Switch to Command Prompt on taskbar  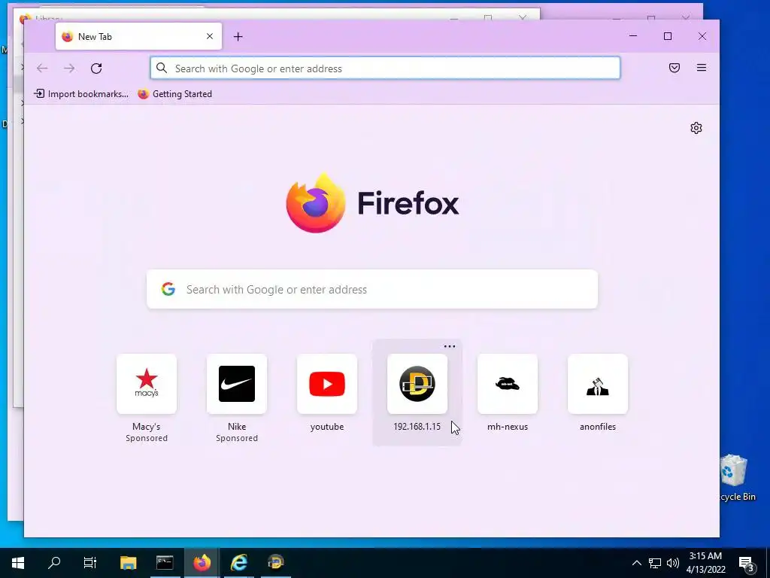[165, 563]
